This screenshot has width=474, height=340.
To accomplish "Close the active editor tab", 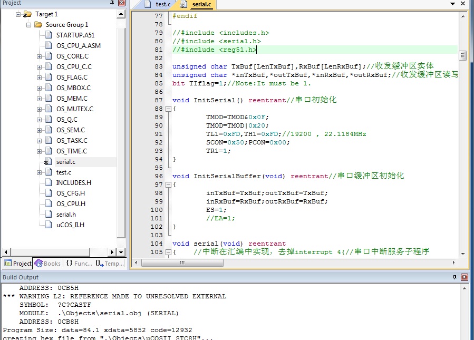I will coord(463,4).
